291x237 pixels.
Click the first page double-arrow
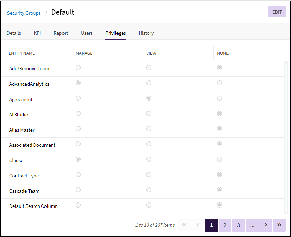[x=184, y=225]
